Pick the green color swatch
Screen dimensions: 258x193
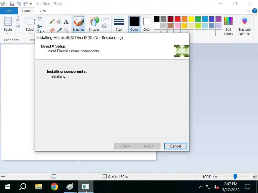pos(198,19)
